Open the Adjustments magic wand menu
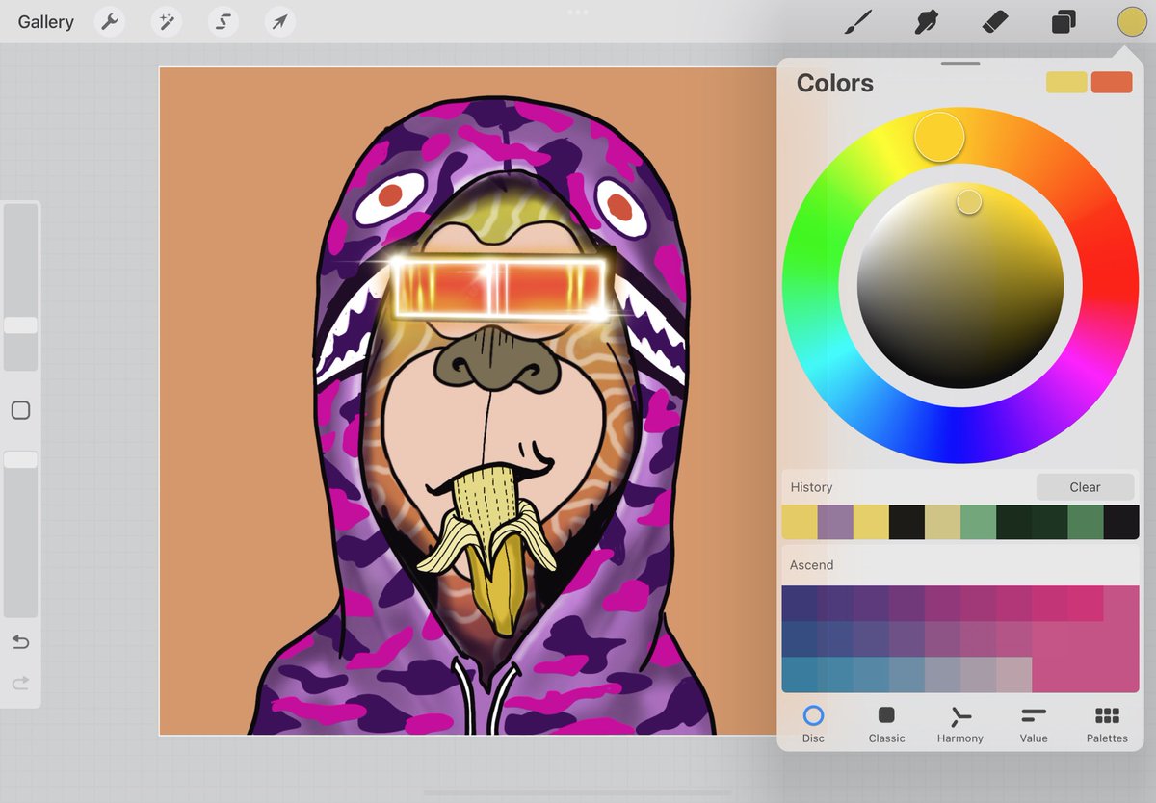Viewport: 1156px width, 803px height. [x=167, y=21]
